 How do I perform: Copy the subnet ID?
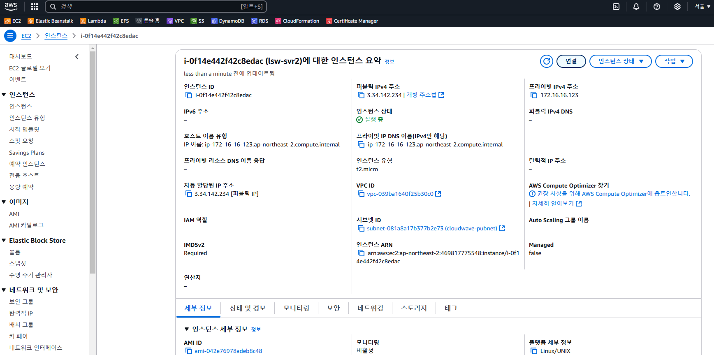[361, 228]
